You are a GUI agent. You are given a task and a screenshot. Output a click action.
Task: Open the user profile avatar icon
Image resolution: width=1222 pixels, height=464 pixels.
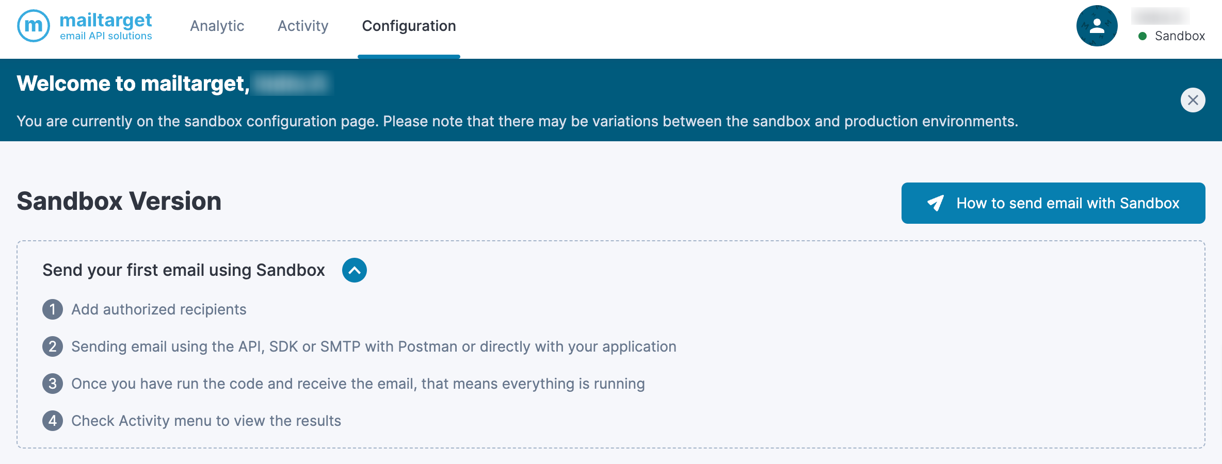point(1097,26)
